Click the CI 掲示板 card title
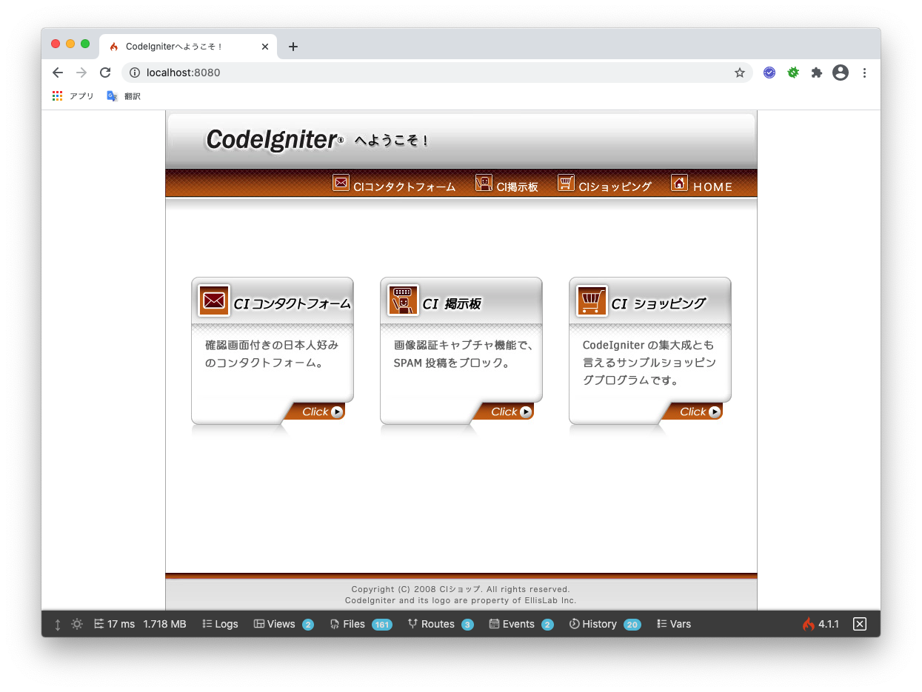 (x=452, y=303)
